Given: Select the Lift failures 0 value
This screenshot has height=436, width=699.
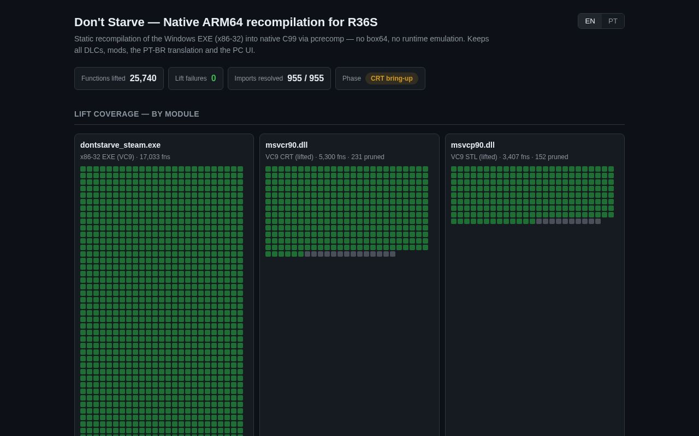Looking at the screenshot, I should point(214,78).
